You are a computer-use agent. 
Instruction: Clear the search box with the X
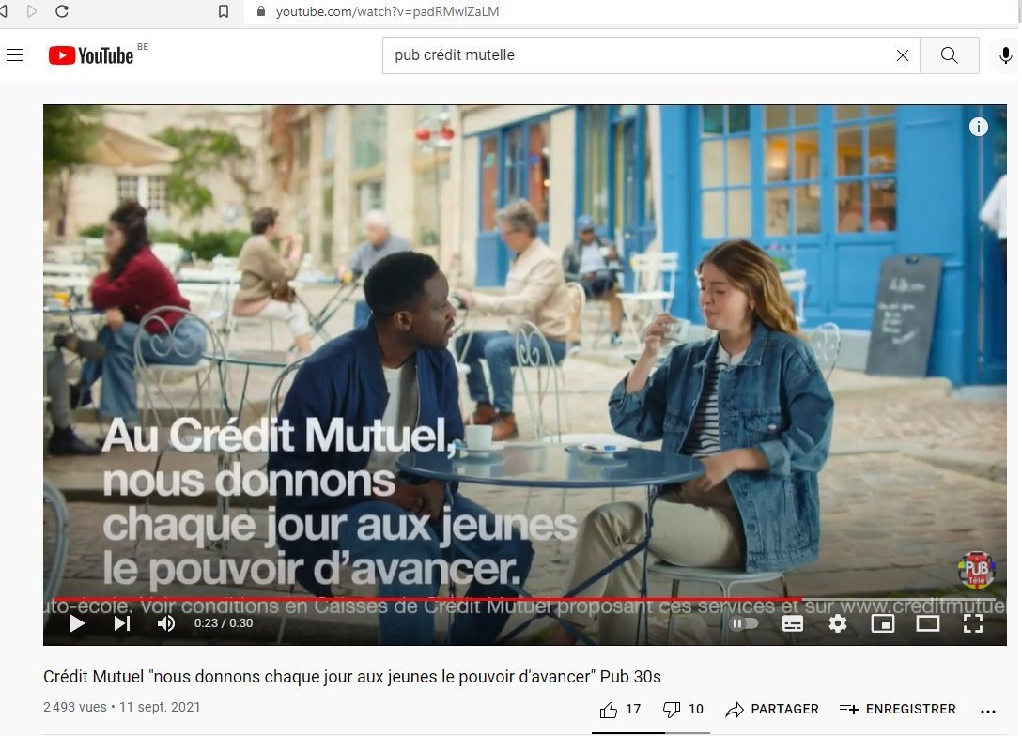pos(903,55)
